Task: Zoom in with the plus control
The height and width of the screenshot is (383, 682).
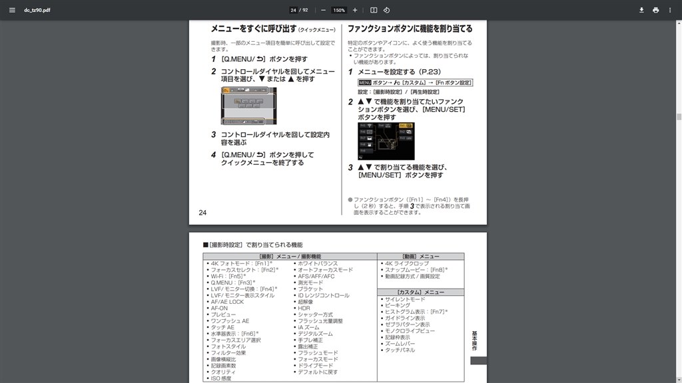Action: (354, 10)
